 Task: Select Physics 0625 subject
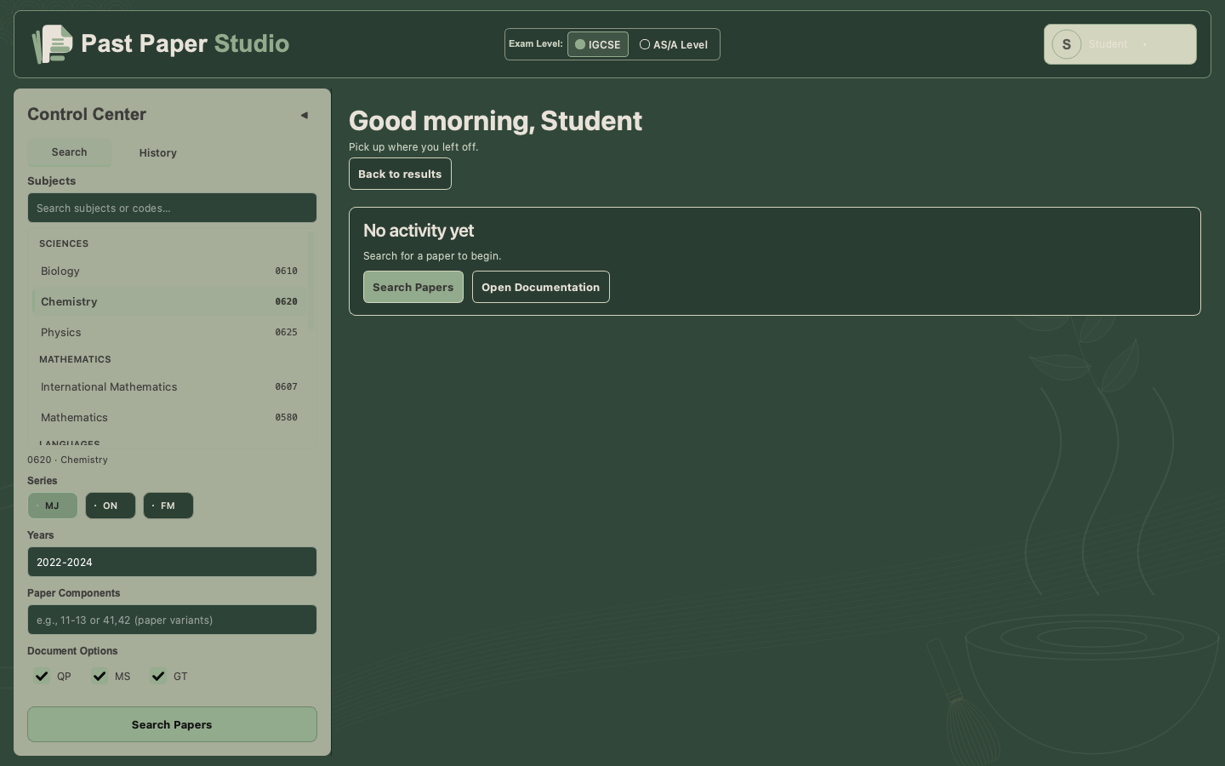click(169, 333)
